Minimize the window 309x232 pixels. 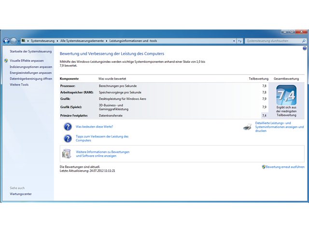tap(285, 31)
